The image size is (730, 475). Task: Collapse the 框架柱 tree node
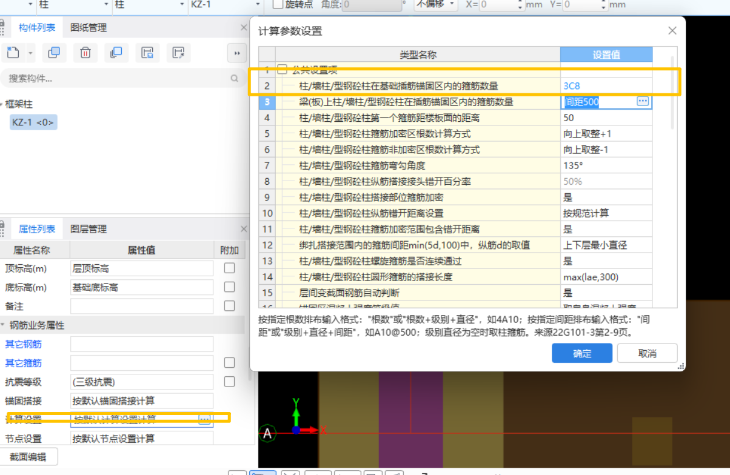pyautogui.click(x=2, y=105)
